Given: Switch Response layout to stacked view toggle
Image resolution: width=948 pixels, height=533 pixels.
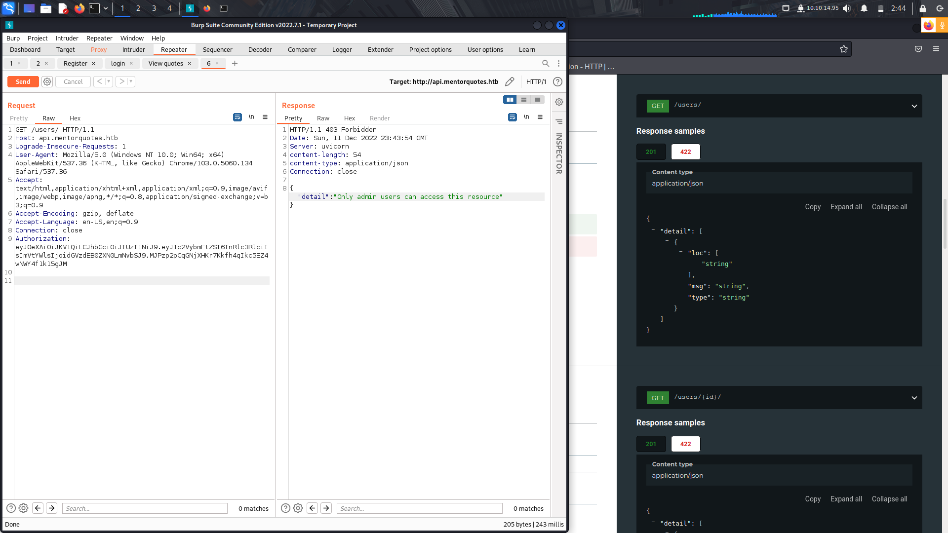Looking at the screenshot, I should pos(523,100).
